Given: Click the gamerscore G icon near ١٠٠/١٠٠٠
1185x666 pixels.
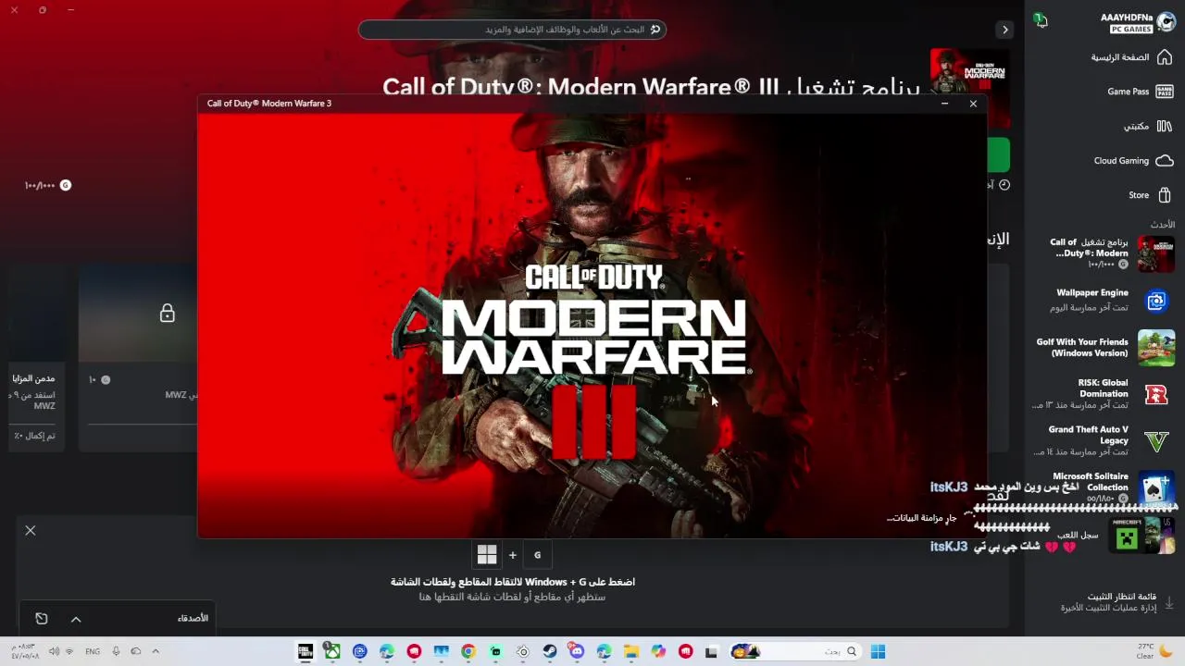Looking at the screenshot, I should click(x=65, y=185).
